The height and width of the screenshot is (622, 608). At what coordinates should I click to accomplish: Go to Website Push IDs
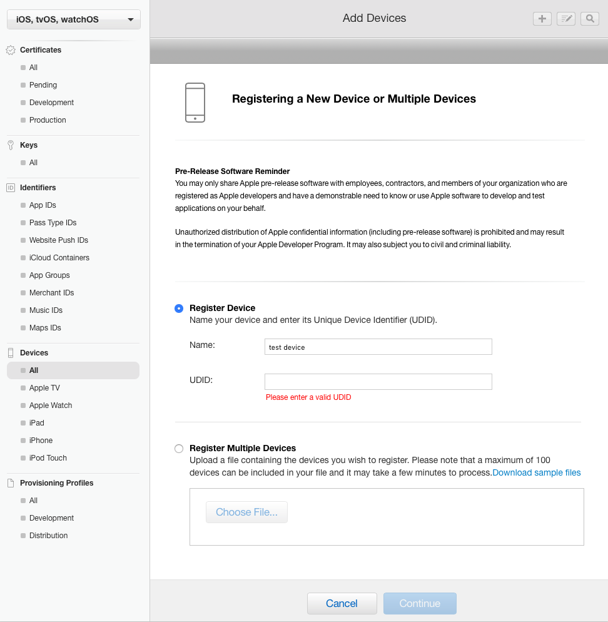pyautogui.click(x=59, y=240)
